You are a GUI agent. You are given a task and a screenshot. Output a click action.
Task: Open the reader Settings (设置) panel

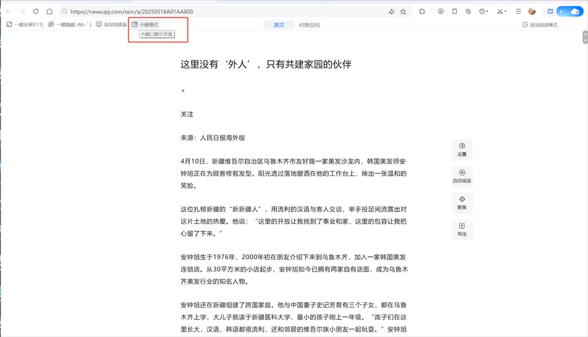pyautogui.click(x=462, y=150)
